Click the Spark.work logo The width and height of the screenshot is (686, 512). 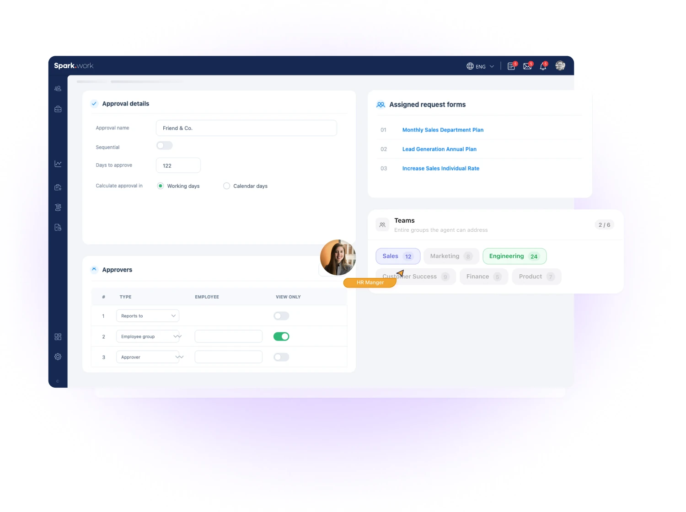pyautogui.click(x=74, y=66)
